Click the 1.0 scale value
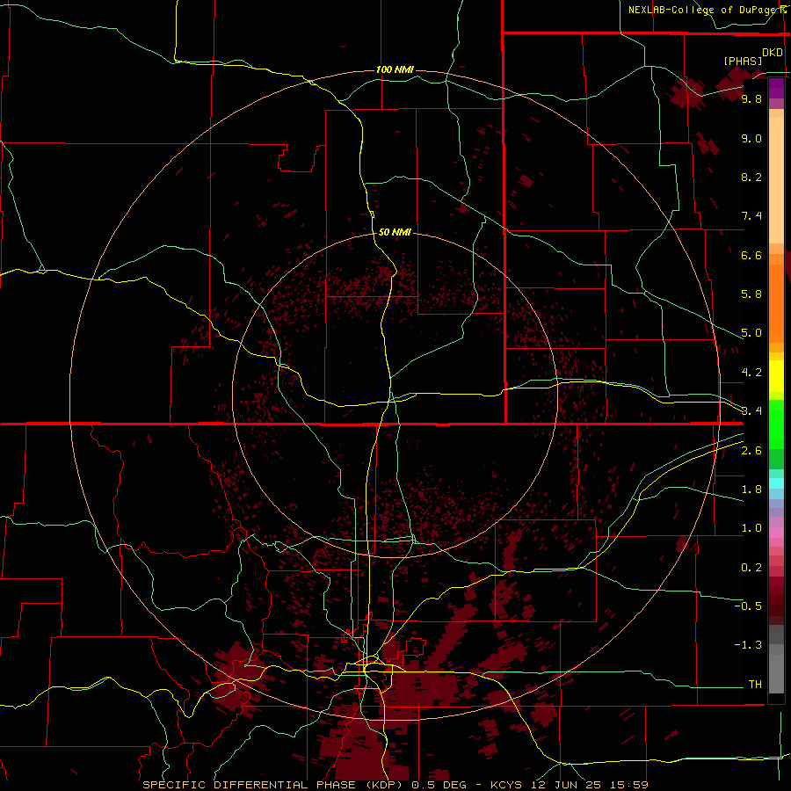The image size is (791, 791). point(751,528)
